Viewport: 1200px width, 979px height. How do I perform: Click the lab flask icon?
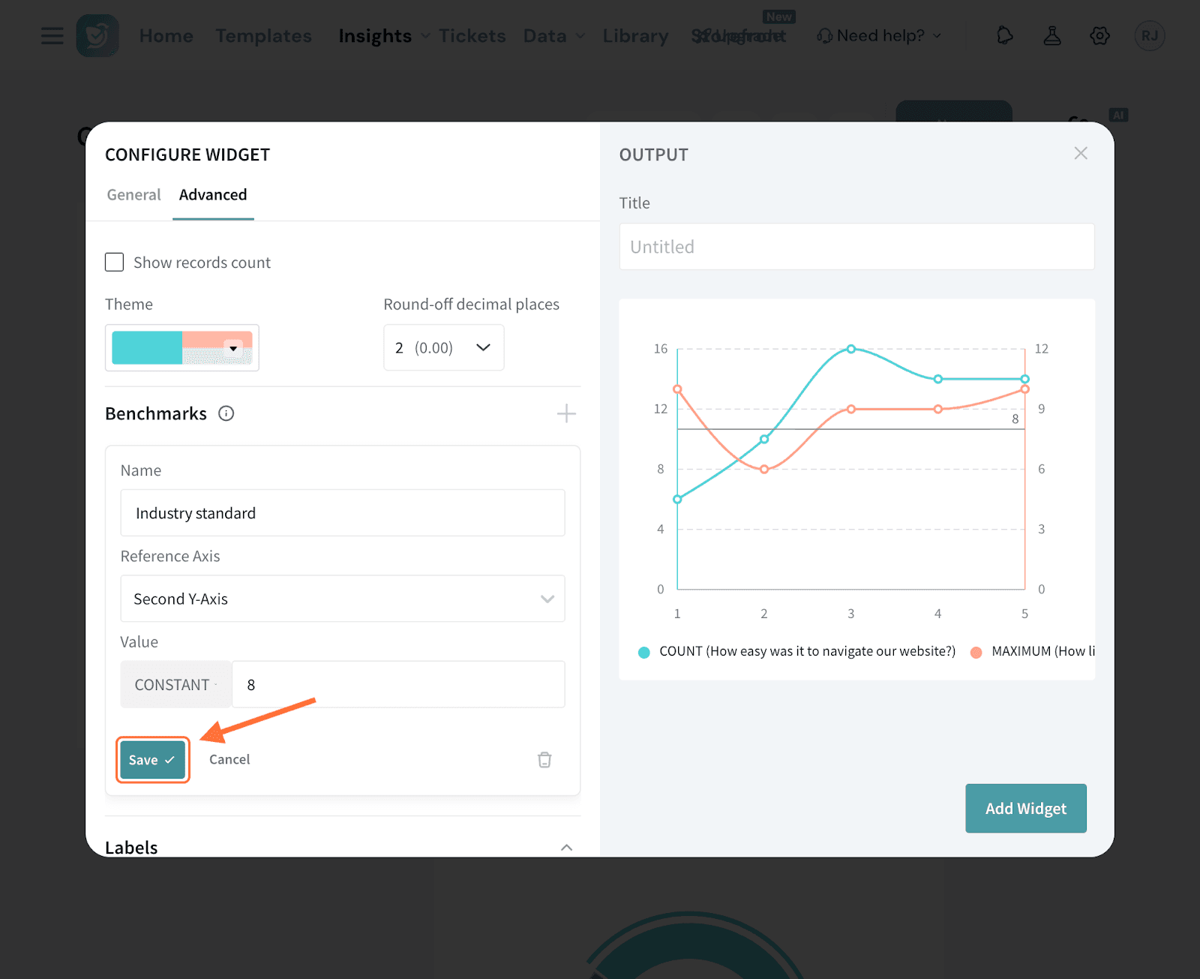pyautogui.click(x=1052, y=36)
